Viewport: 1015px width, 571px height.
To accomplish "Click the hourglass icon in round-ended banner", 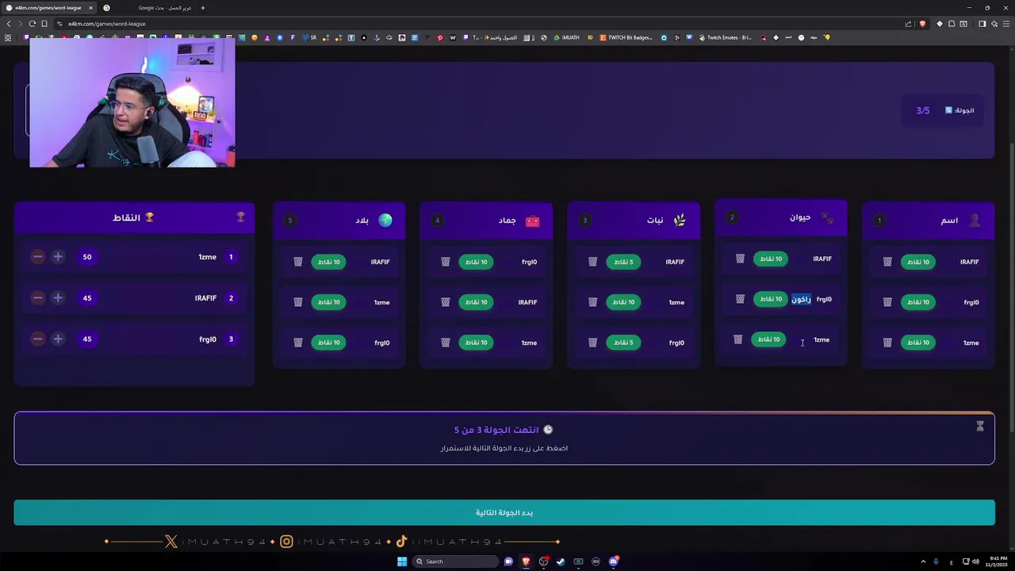I will [980, 426].
